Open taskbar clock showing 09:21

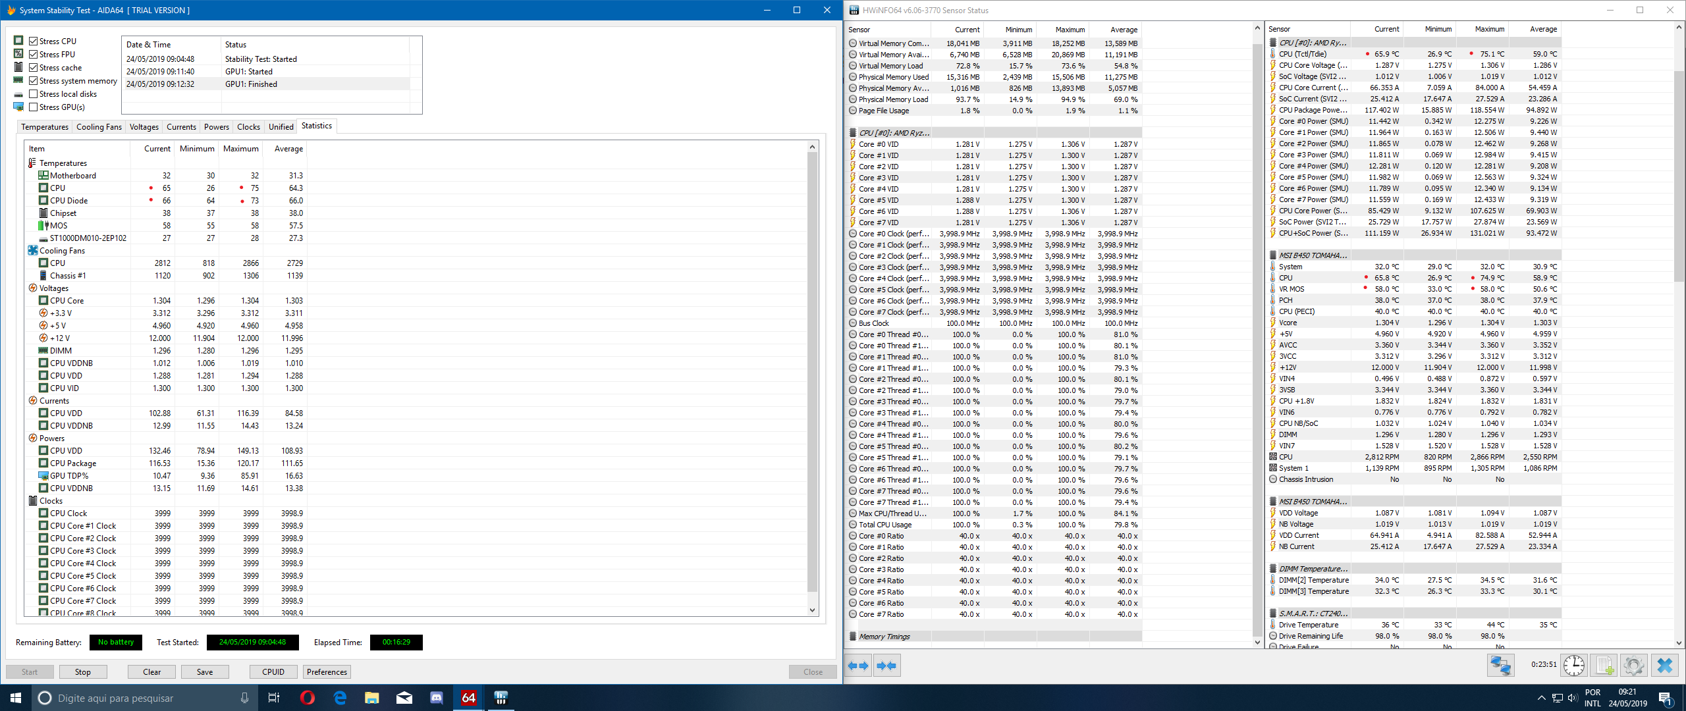[x=1627, y=698]
